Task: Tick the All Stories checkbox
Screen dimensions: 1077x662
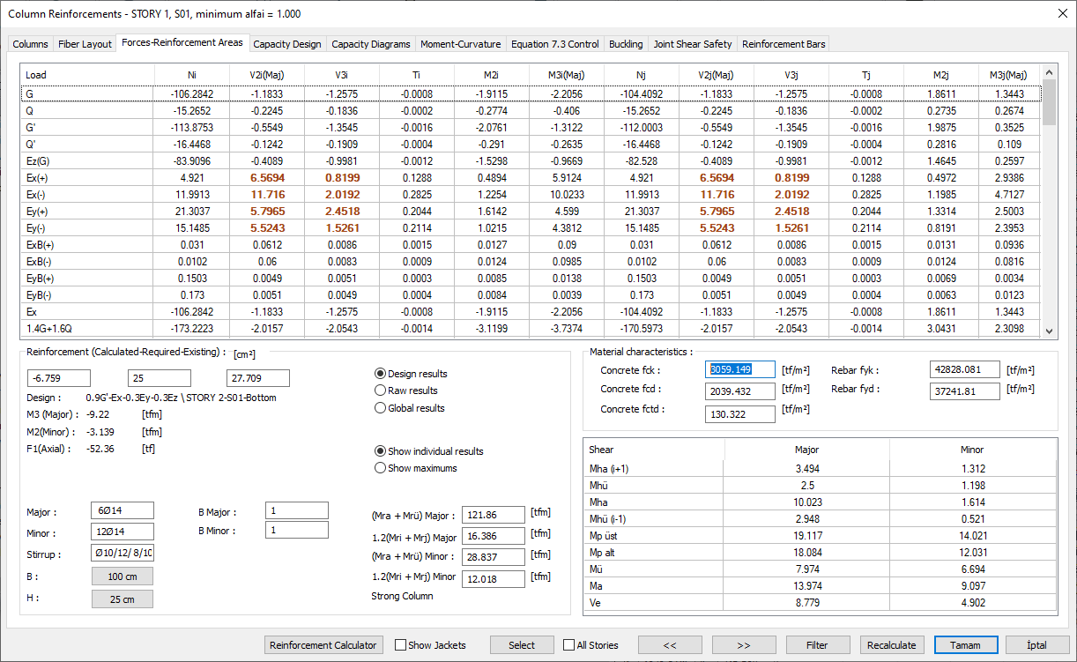Action: click(569, 645)
